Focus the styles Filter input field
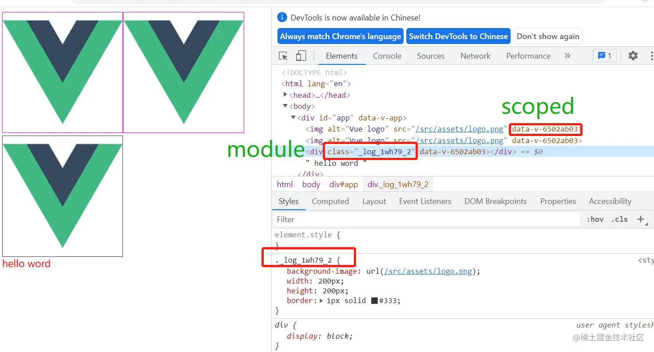Viewport: 654px width, 352px height. pos(426,219)
